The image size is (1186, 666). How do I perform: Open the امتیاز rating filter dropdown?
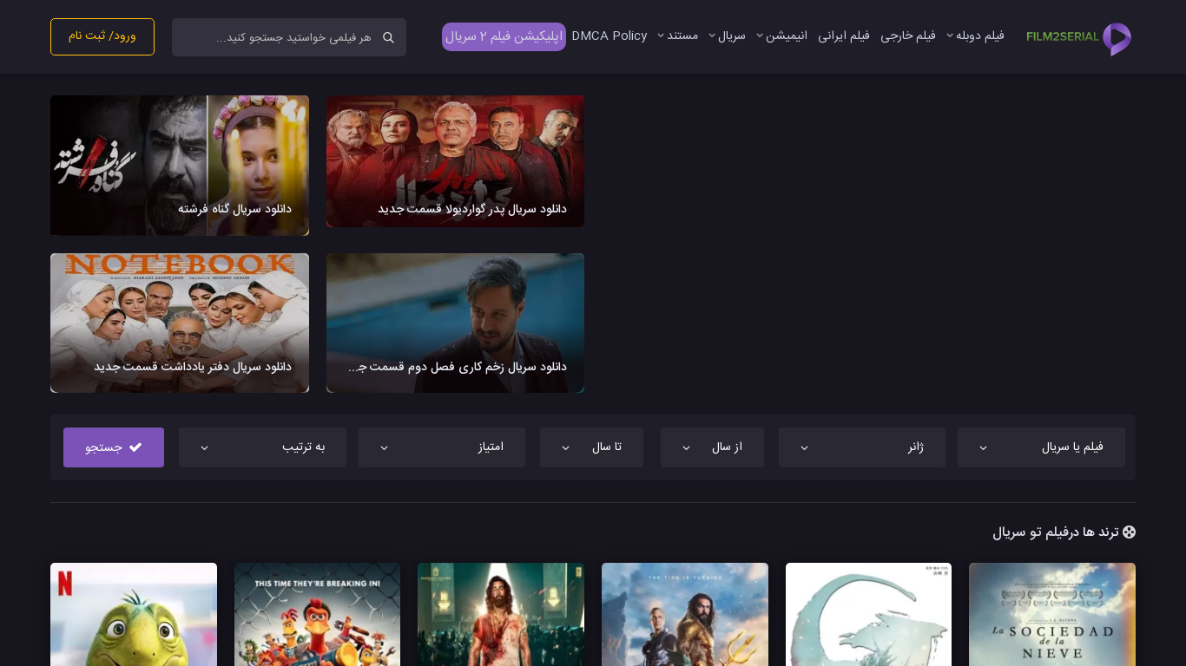pos(442,447)
